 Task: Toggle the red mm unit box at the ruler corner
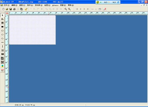7,13
